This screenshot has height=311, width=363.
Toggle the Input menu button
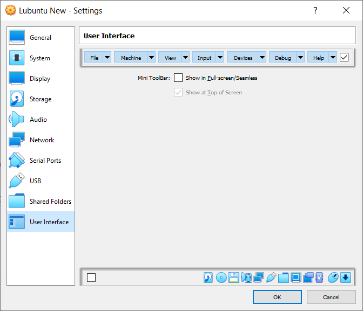click(204, 57)
